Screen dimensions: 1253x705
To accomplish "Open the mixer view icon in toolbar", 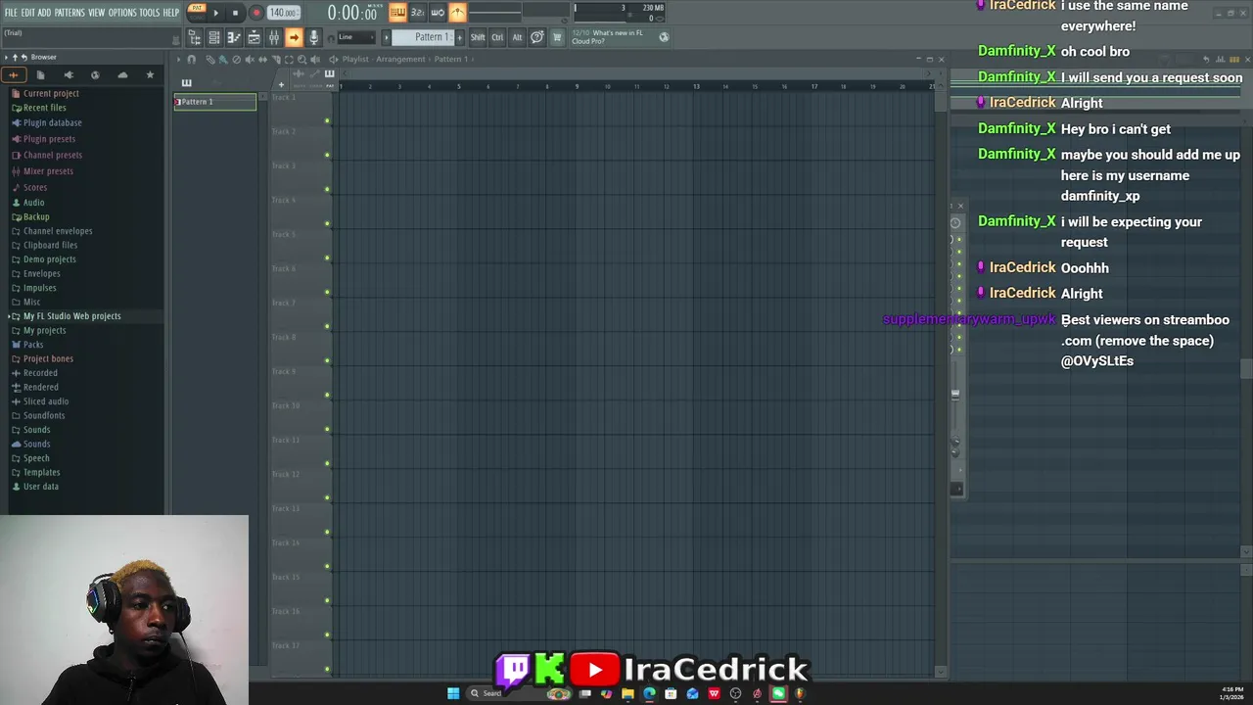I will [x=274, y=37].
